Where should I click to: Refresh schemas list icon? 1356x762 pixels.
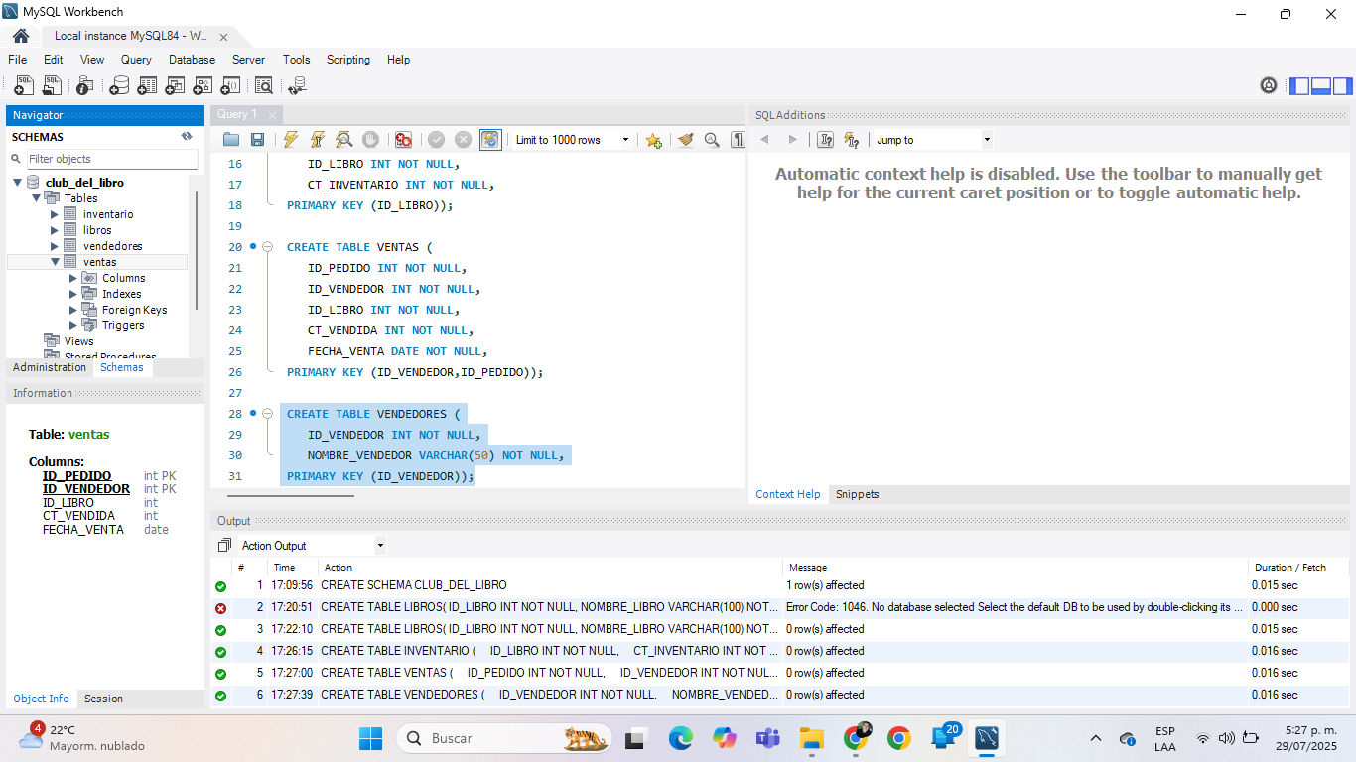click(x=186, y=137)
